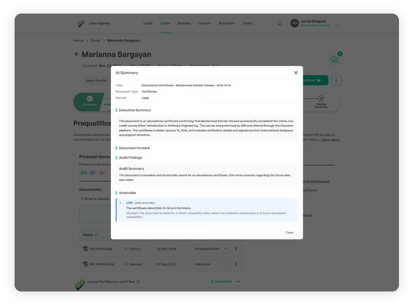Click the Onboarding checkmark stage icon

click(89, 98)
